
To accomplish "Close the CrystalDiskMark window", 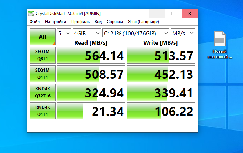I will 190,14.
